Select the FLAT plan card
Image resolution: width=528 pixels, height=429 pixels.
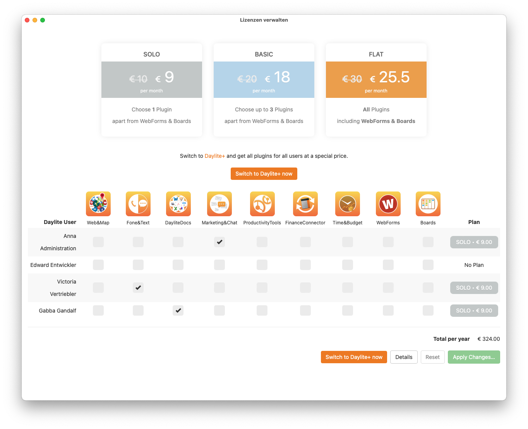[x=376, y=90]
